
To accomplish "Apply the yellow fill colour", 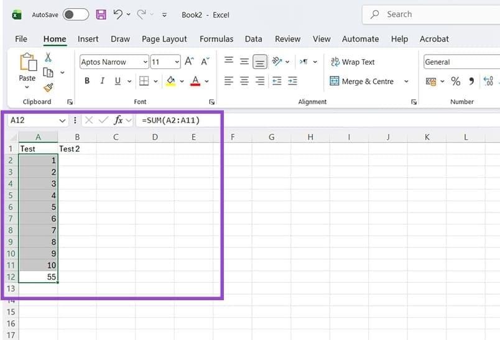I will (x=171, y=81).
